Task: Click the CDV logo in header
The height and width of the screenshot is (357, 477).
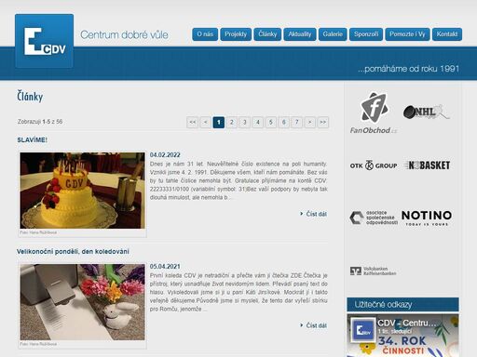Action: pyautogui.click(x=44, y=41)
